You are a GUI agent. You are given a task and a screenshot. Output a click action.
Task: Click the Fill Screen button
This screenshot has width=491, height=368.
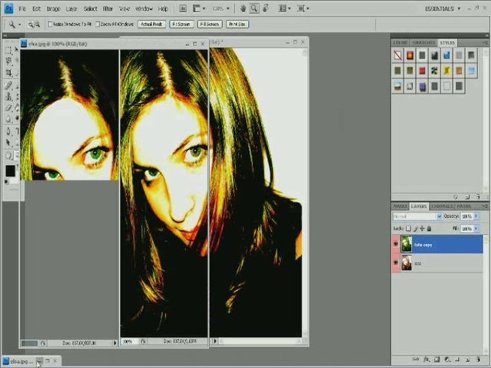tap(210, 24)
